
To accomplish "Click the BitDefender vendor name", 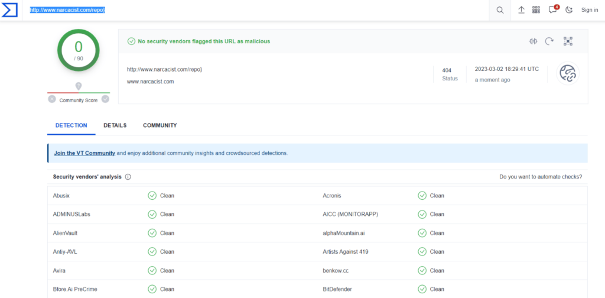I will [x=337, y=289].
